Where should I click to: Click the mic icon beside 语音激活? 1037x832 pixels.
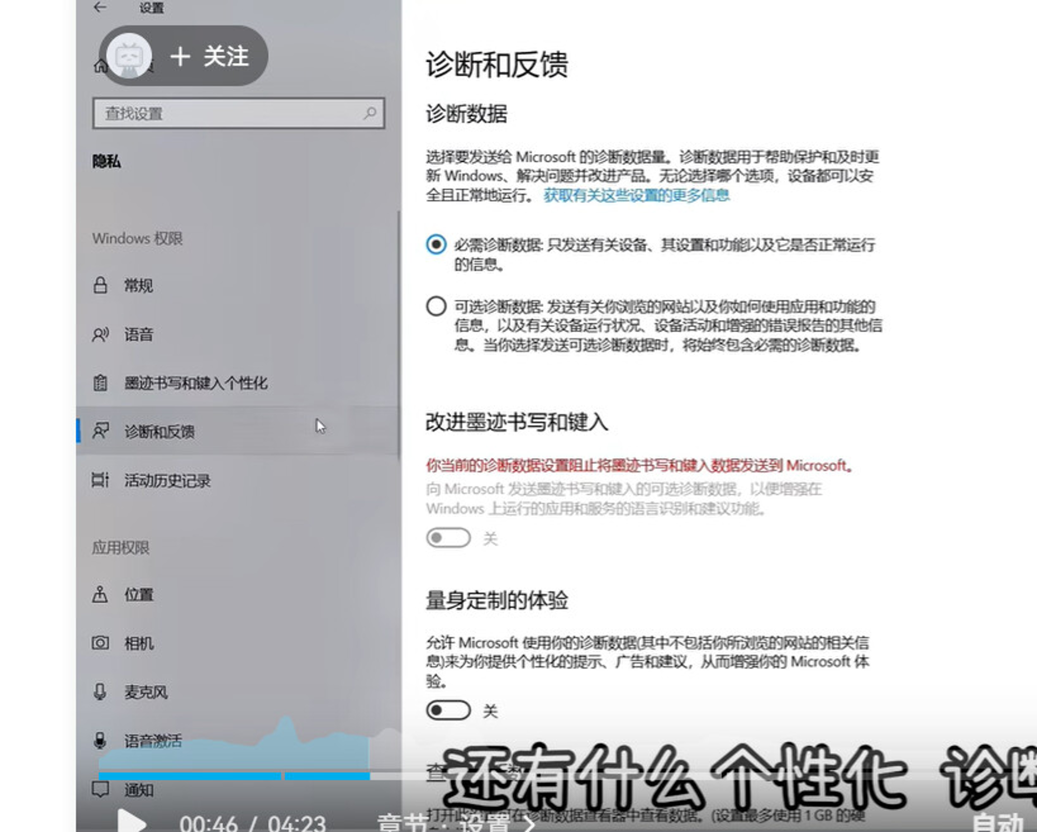[100, 740]
